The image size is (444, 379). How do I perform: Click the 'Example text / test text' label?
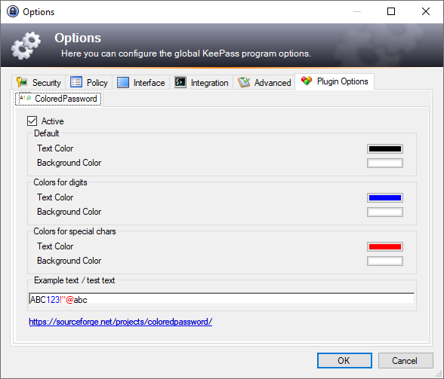point(75,280)
